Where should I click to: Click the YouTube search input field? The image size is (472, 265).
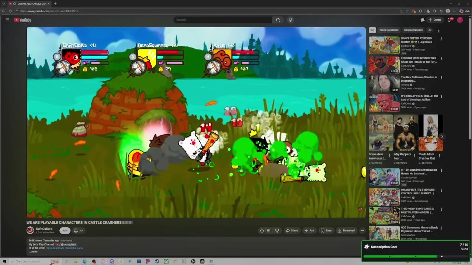click(x=223, y=20)
